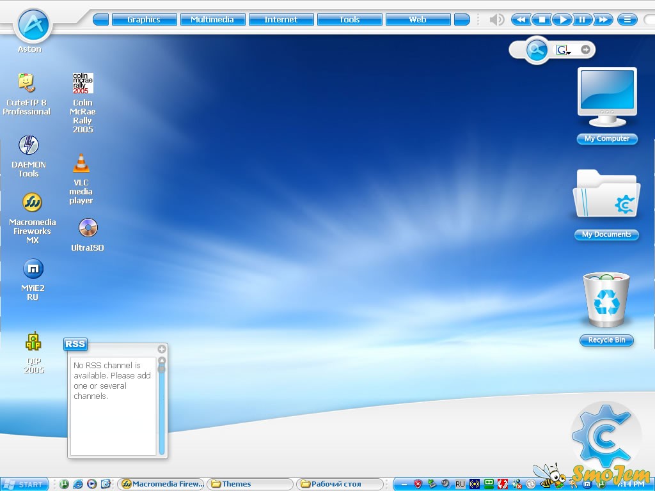This screenshot has height=491, width=655.
Task: Click the magnifier search icon in widget
Action: (x=537, y=50)
